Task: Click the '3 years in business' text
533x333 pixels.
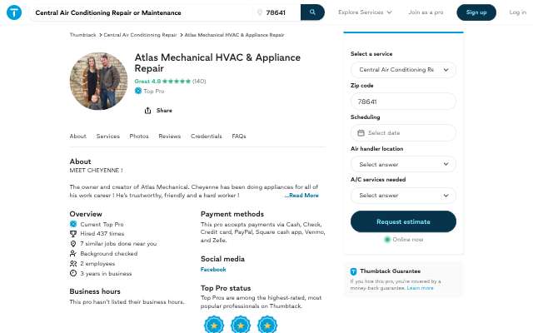Action: pyautogui.click(x=106, y=274)
